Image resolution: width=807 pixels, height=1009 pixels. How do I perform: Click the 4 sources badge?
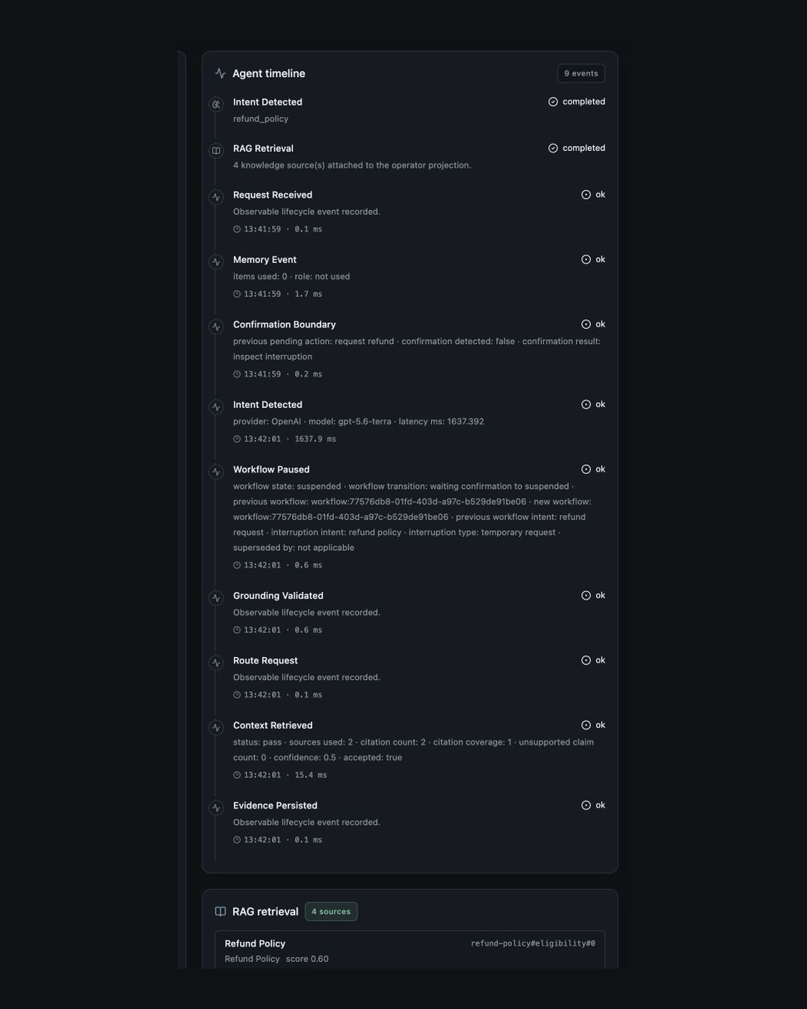[331, 912]
